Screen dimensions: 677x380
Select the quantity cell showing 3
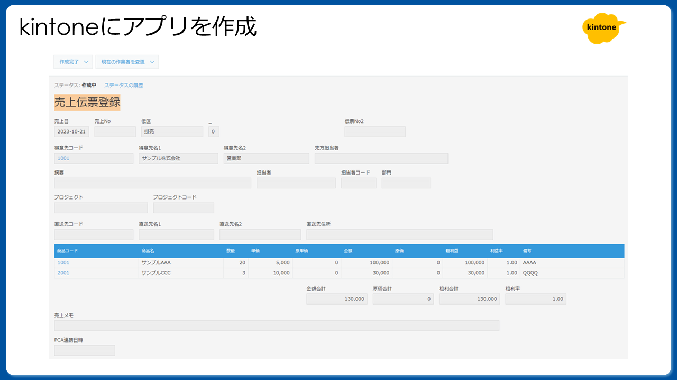point(236,273)
